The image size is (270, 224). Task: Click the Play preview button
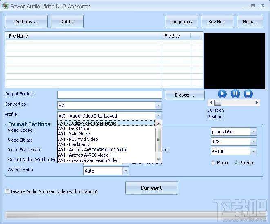coord(222,94)
